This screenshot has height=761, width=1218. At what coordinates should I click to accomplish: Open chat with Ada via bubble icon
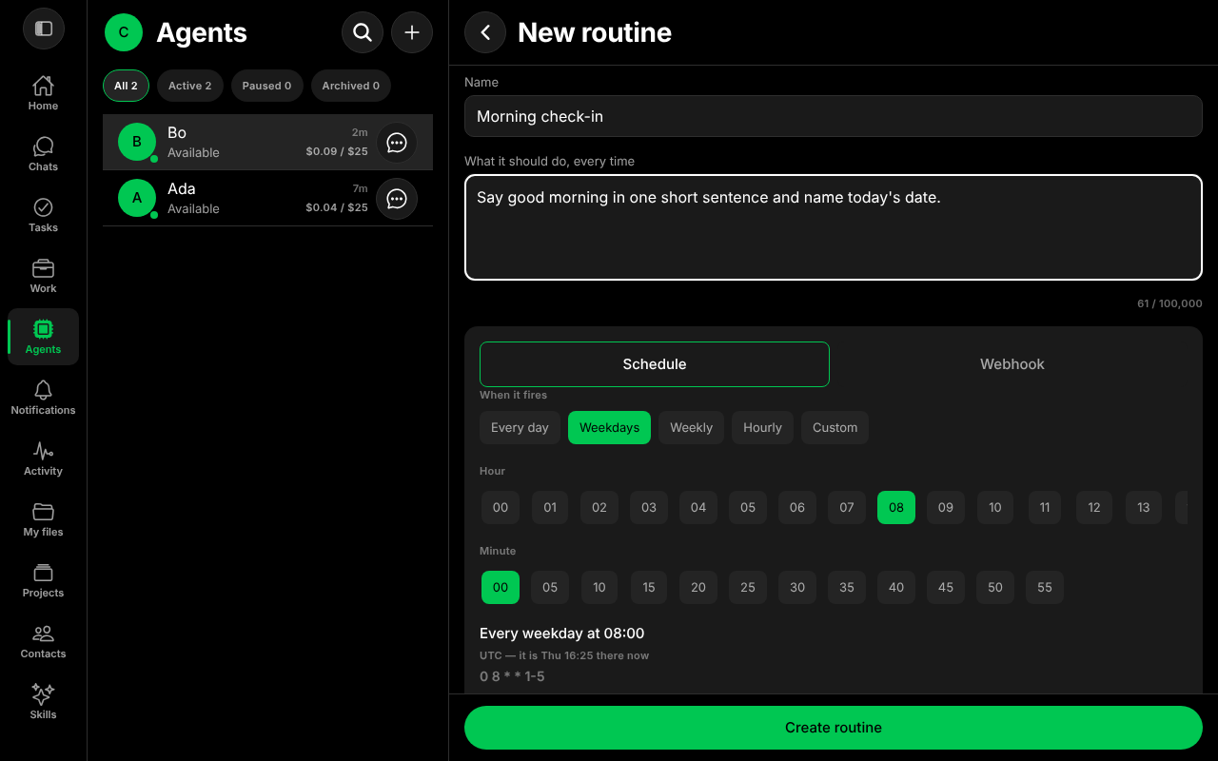coord(397,199)
